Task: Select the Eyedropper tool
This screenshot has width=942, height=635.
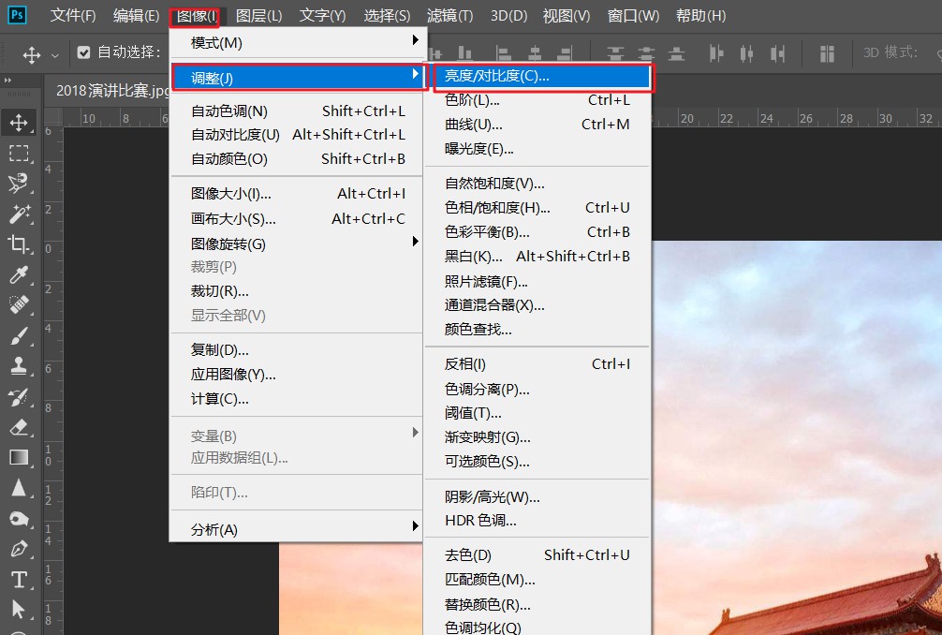Action: [19, 274]
